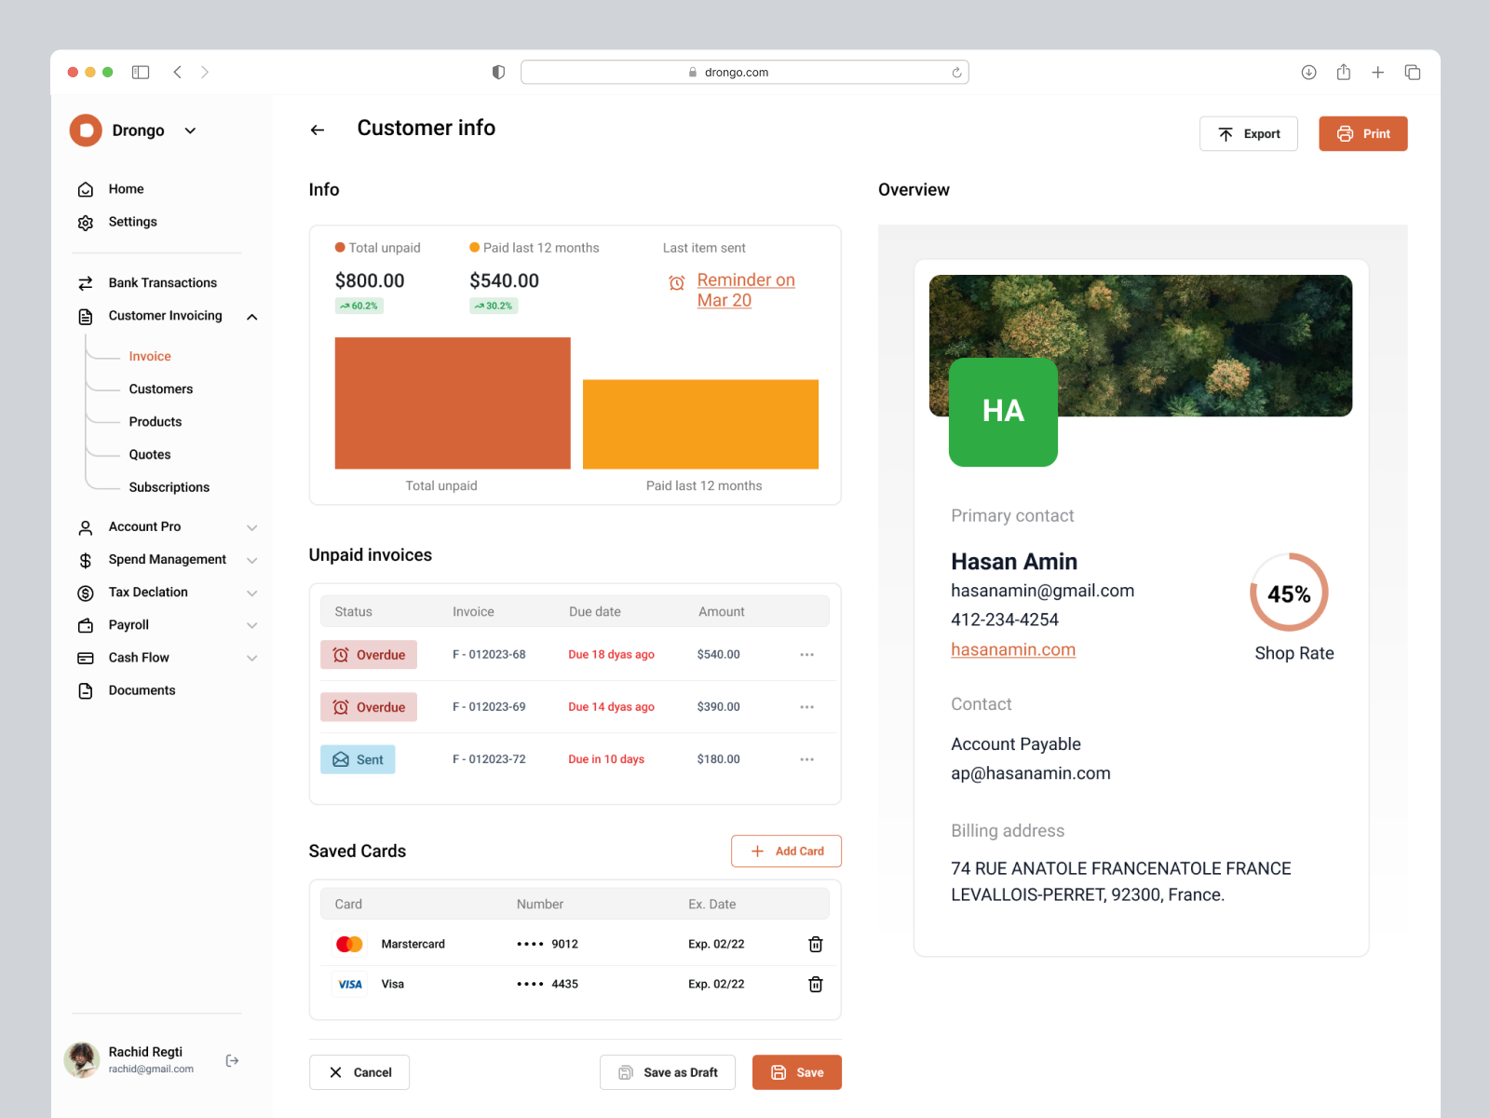1490x1118 pixels.
Task: Open the logout icon next to Rachid Regti
Action: tap(232, 1059)
